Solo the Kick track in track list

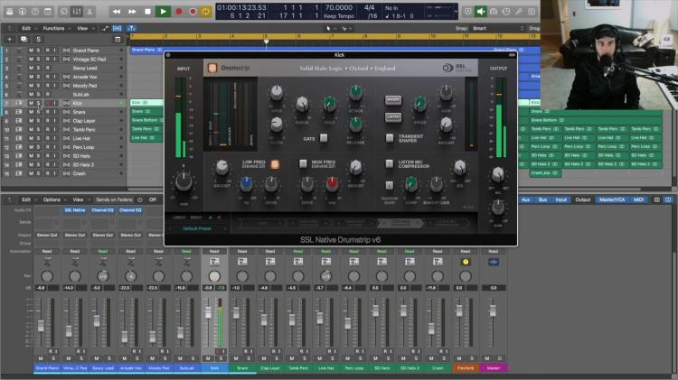click(39, 103)
